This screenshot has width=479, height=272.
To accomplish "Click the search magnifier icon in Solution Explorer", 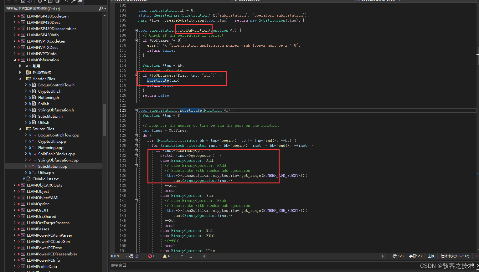I will 100,8.
